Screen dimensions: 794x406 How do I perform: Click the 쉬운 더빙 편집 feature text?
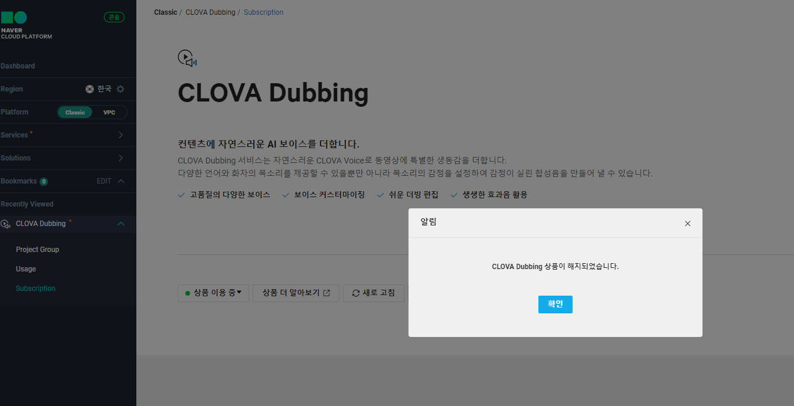tap(413, 195)
